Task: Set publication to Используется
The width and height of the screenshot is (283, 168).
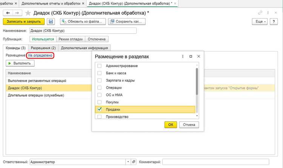Action: [43, 39]
